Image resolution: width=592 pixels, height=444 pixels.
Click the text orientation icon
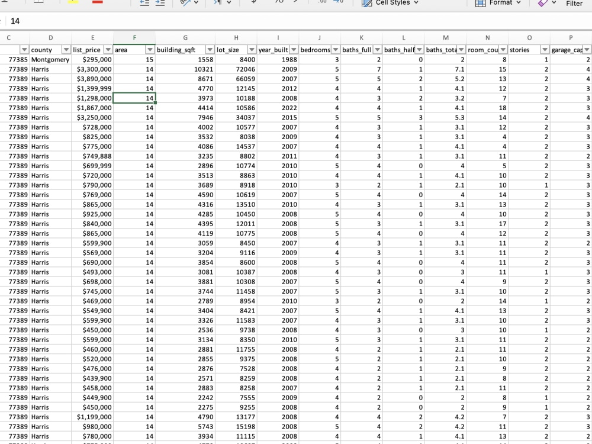[x=186, y=3]
